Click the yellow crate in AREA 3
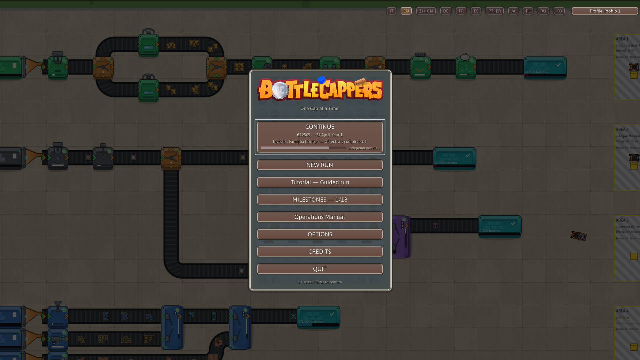This screenshot has height=360, width=640. 634,256
